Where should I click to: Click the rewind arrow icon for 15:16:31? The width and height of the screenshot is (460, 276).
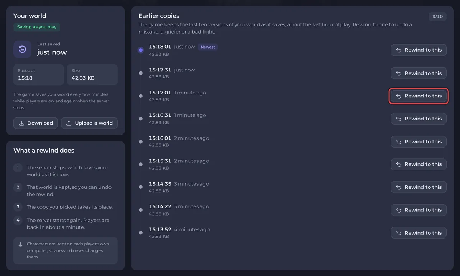click(x=399, y=119)
